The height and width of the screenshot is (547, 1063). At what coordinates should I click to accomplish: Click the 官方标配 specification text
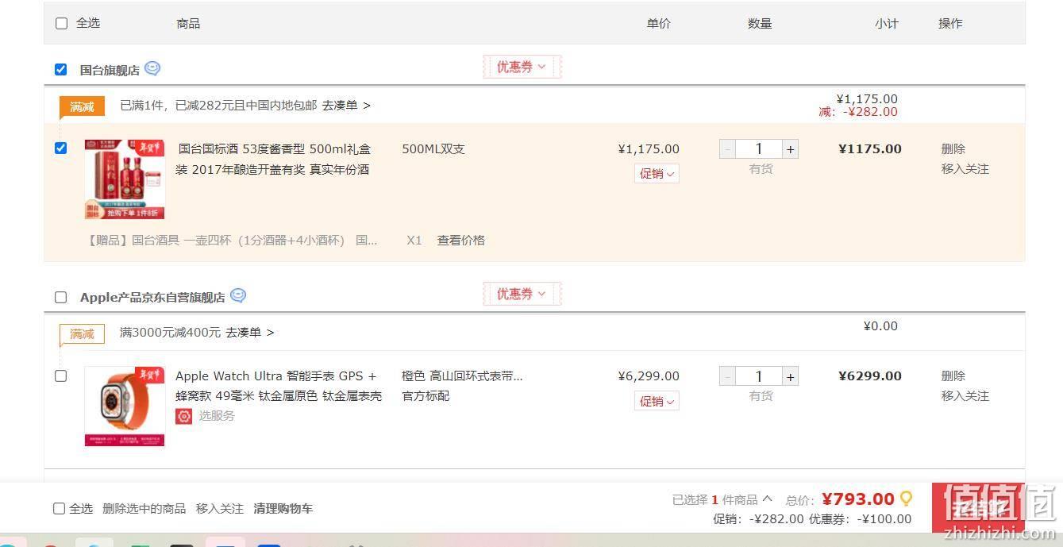click(426, 395)
